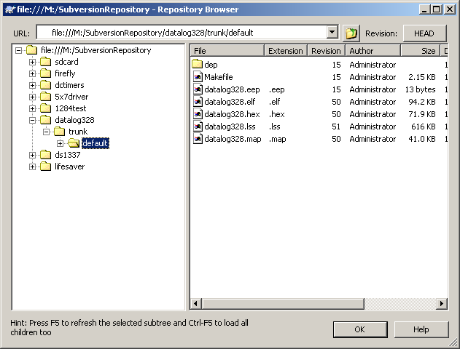Sort by the Revision column header

325,51
